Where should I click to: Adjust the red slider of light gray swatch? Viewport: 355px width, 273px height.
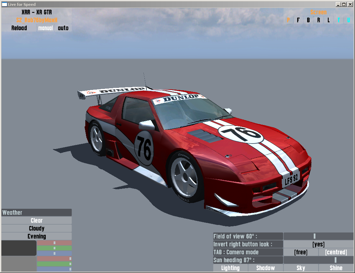pos(54,259)
